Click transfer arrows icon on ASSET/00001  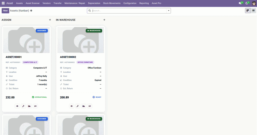(35, 106)
